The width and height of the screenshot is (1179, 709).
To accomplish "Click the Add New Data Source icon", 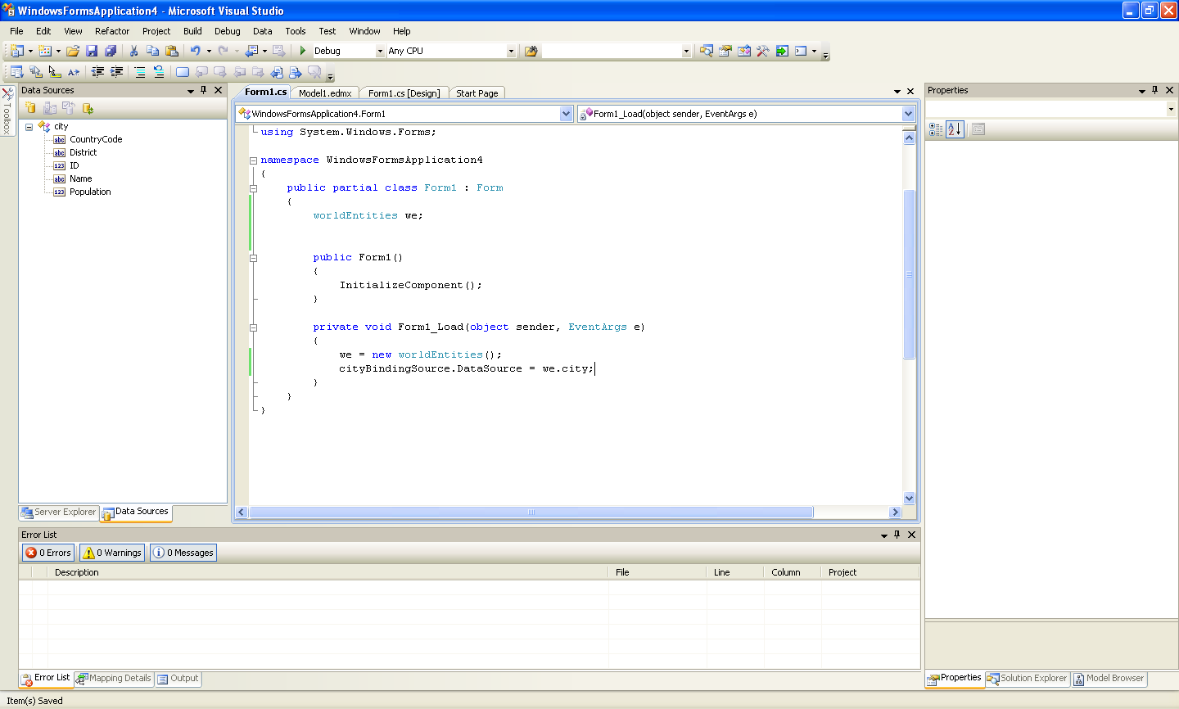I will click(30, 108).
